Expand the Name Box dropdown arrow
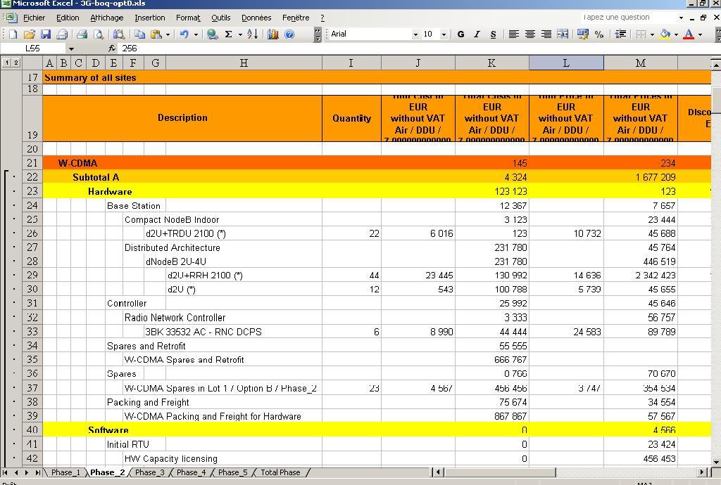The width and height of the screenshot is (721, 485). [x=71, y=48]
